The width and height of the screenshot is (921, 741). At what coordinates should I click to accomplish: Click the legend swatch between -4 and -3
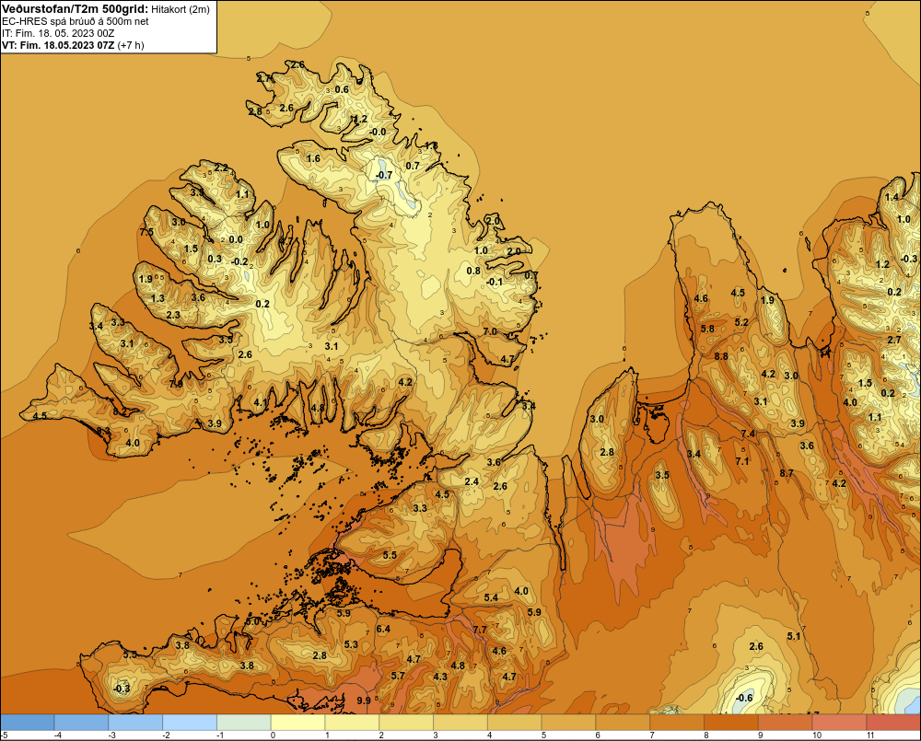tap(81, 722)
